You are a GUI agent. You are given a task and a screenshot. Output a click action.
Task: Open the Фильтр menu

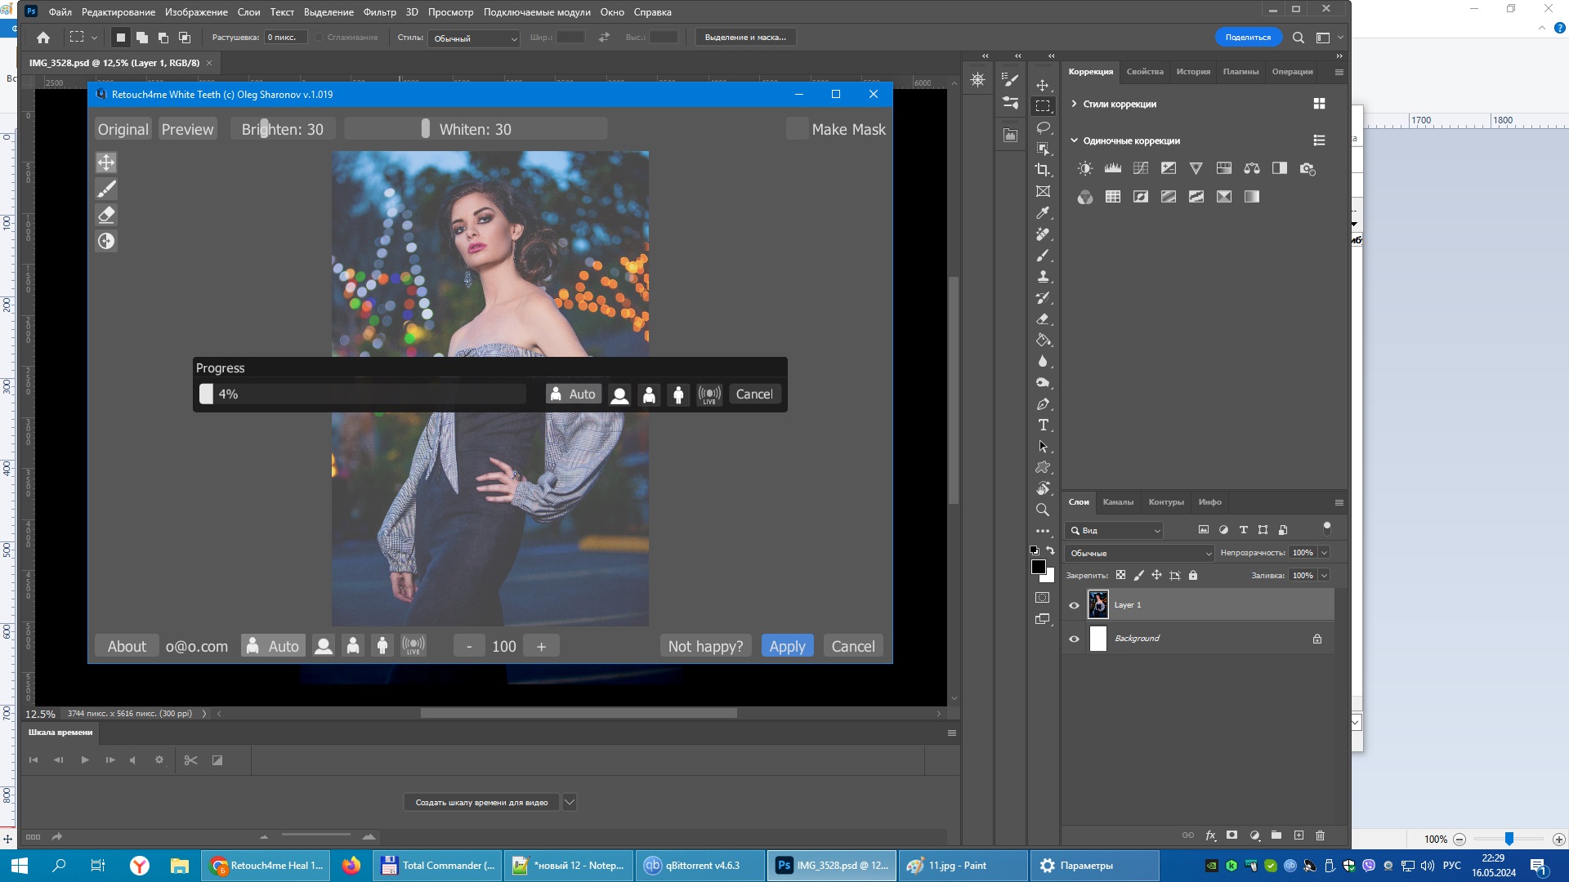(379, 12)
